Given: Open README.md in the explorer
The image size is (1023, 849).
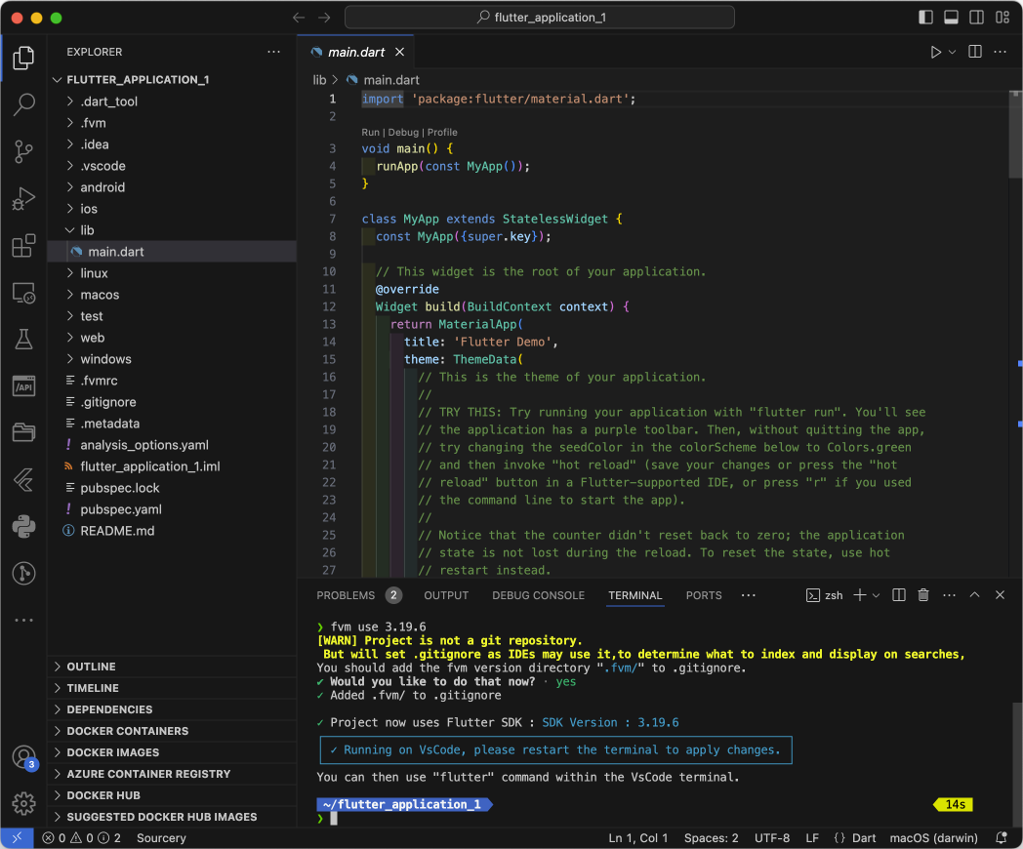Looking at the screenshot, I should 172,531.
